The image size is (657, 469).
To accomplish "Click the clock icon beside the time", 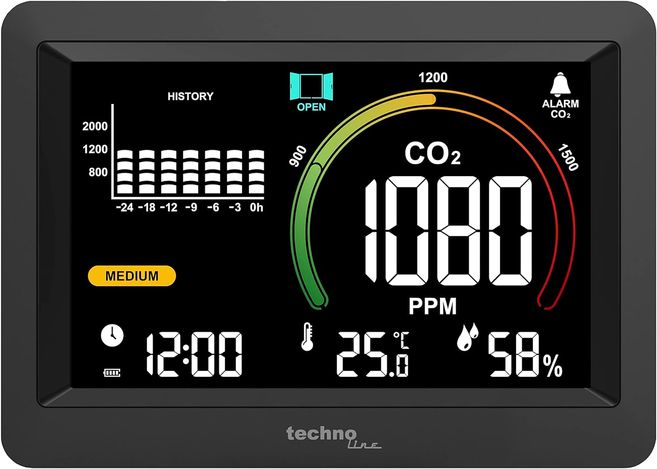I will coord(112,335).
